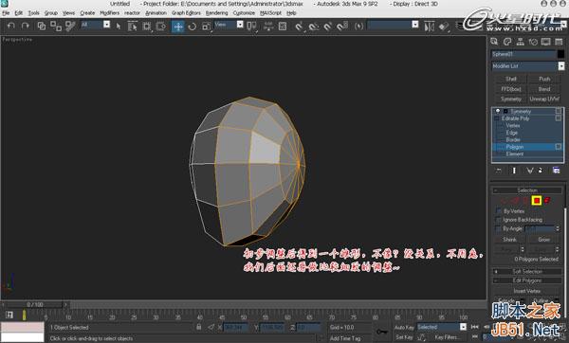
Task: Activate the Select and Link tool
Action: click(42, 26)
